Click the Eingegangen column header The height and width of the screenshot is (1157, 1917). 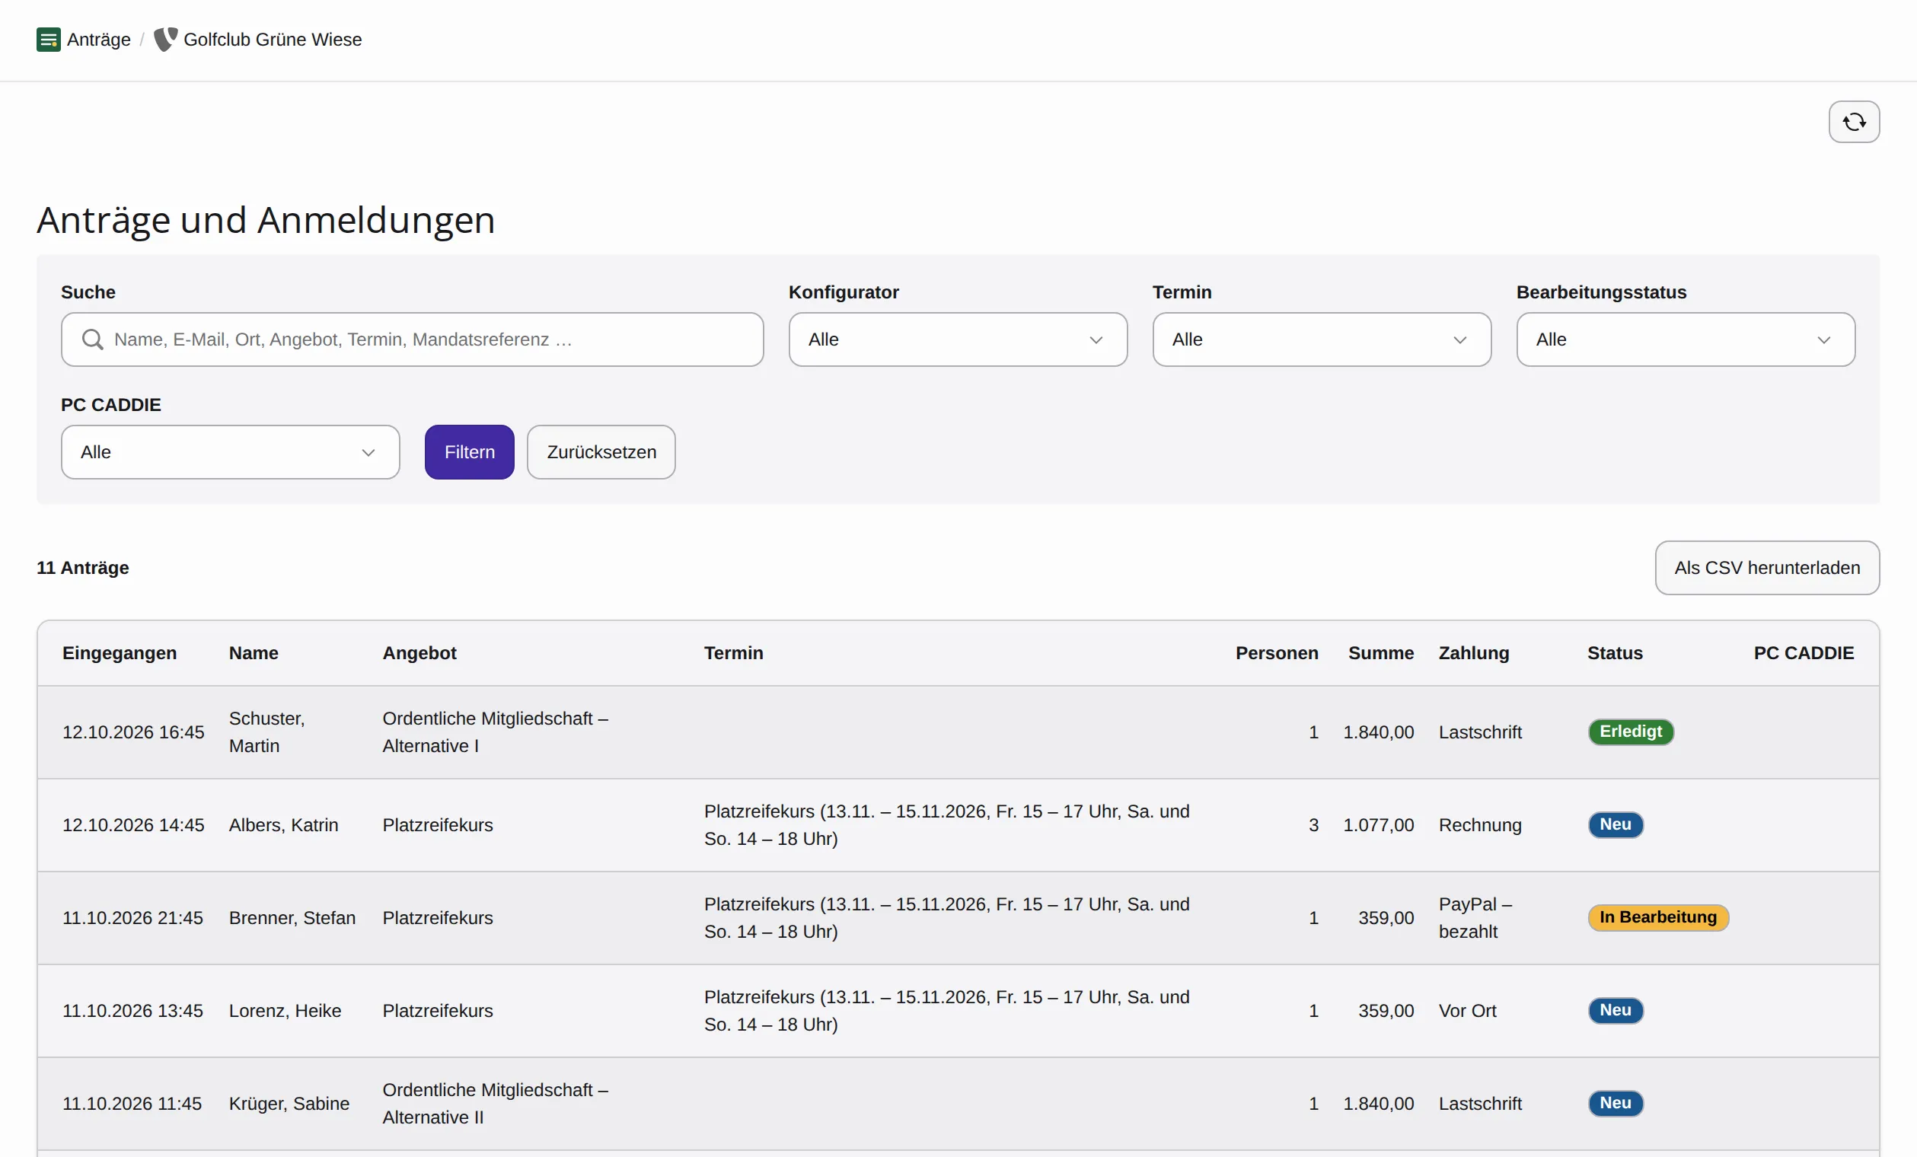click(x=120, y=654)
